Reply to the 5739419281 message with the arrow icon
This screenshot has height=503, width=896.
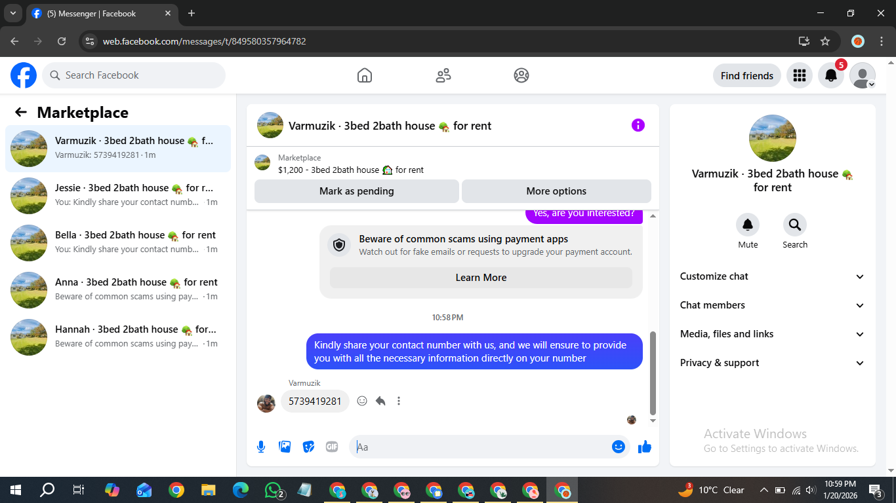[380, 401]
